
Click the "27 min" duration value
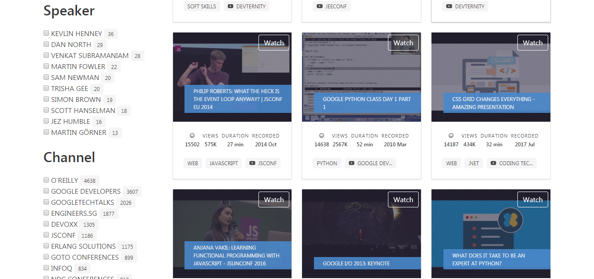click(236, 144)
